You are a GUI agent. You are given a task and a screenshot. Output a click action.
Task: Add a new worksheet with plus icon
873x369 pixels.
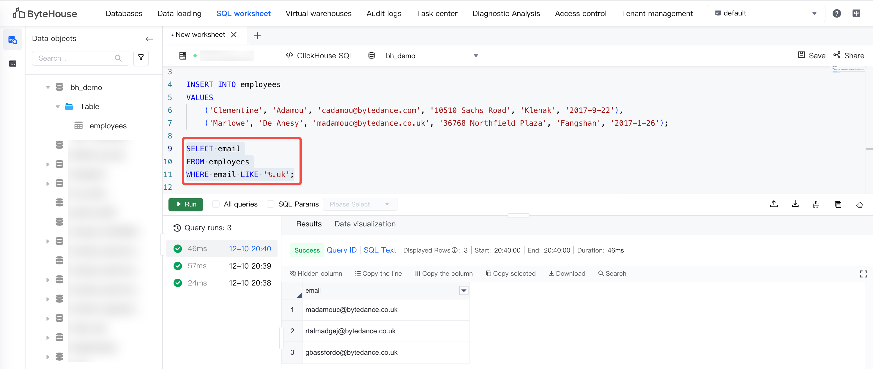(x=257, y=36)
